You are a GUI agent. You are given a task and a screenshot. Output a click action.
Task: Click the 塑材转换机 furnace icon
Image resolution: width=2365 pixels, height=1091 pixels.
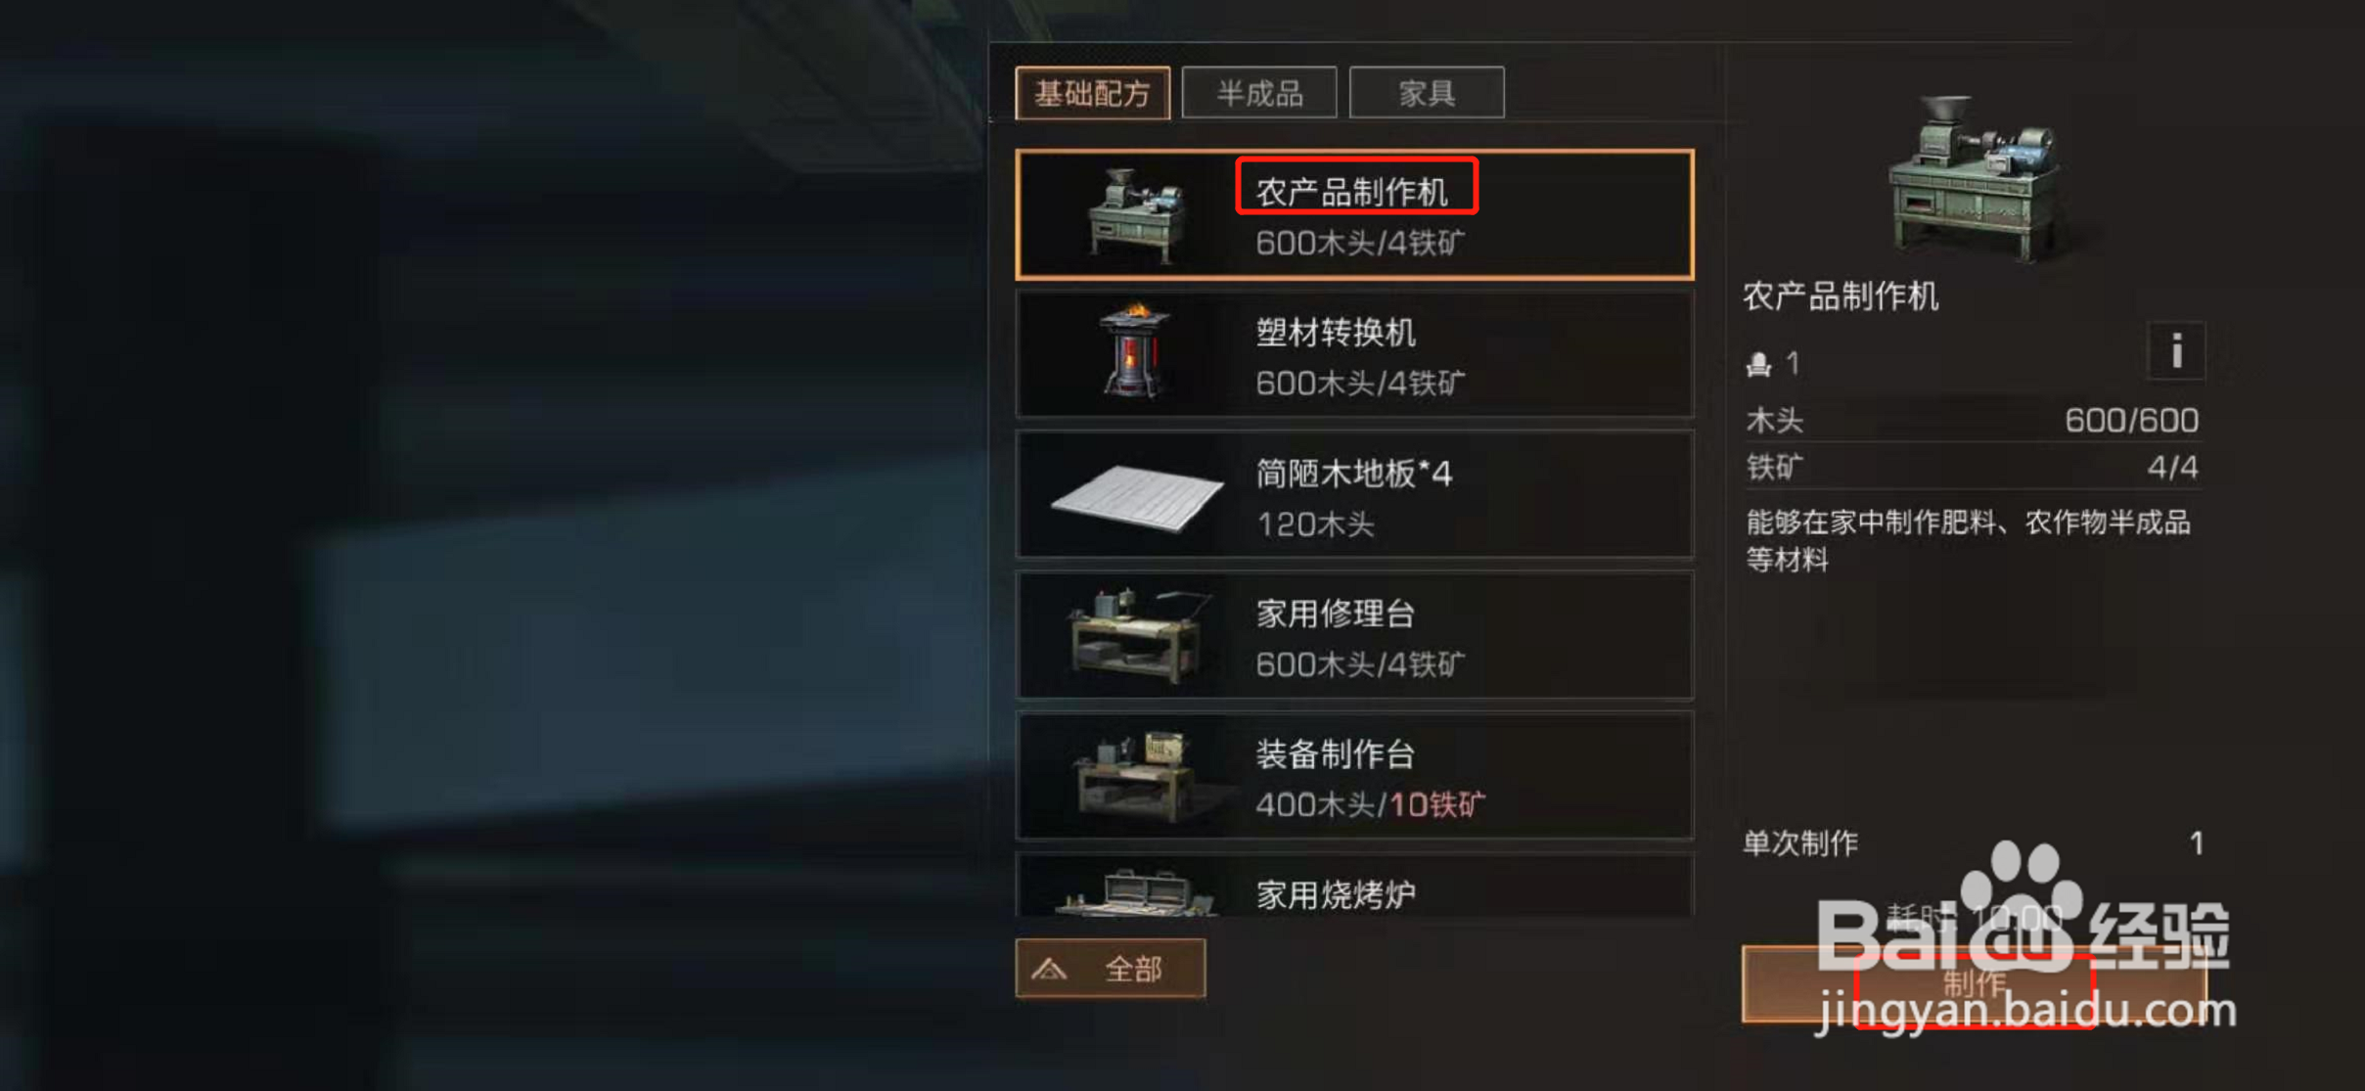(1134, 351)
